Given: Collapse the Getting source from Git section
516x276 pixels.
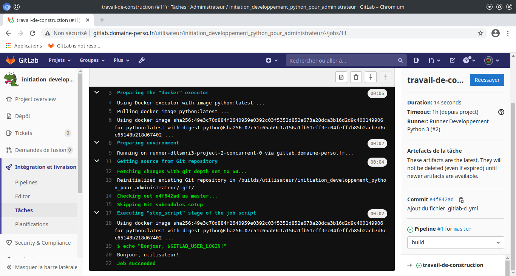Looking at the screenshot, I should pos(97,161).
